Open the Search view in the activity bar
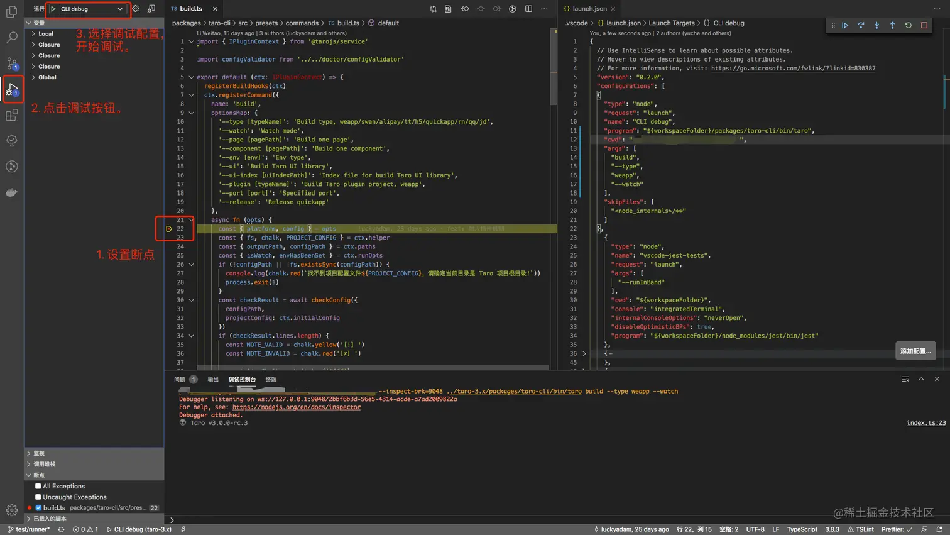The height and width of the screenshot is (535, 950). pyautogui.click(x=12, y=37)
